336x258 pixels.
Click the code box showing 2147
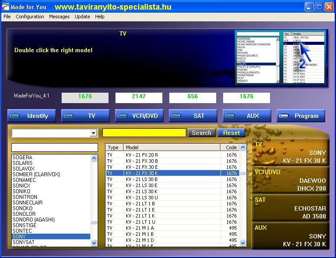[x=139, y=98]
